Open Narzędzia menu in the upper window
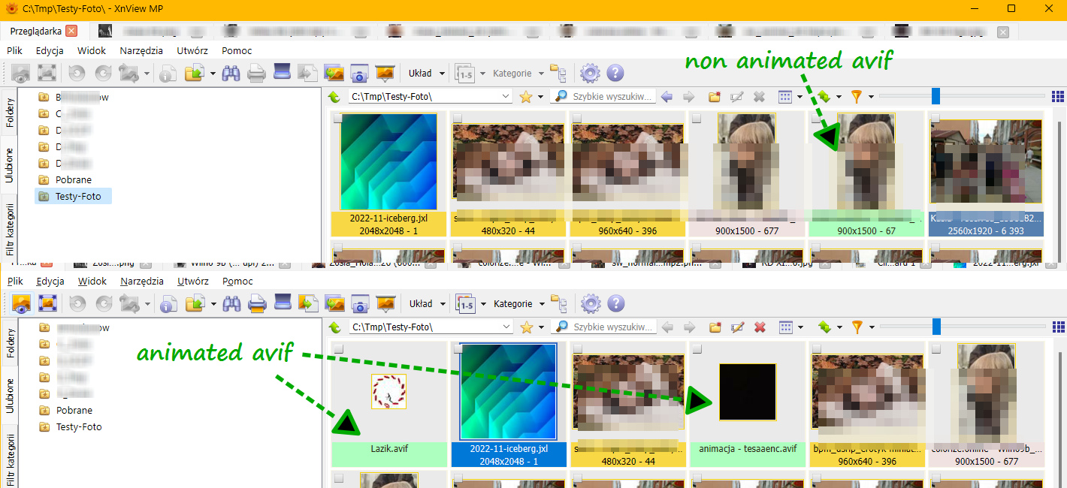Image resolution: width=1067 pixels, height=488 pixels. [141, 50]
